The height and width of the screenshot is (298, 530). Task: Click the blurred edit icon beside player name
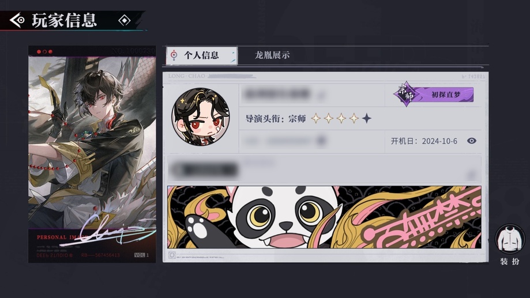pyautogui.click(x=321, y=96)
